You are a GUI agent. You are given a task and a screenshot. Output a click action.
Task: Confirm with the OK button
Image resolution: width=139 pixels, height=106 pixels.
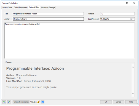click(106, 102)
